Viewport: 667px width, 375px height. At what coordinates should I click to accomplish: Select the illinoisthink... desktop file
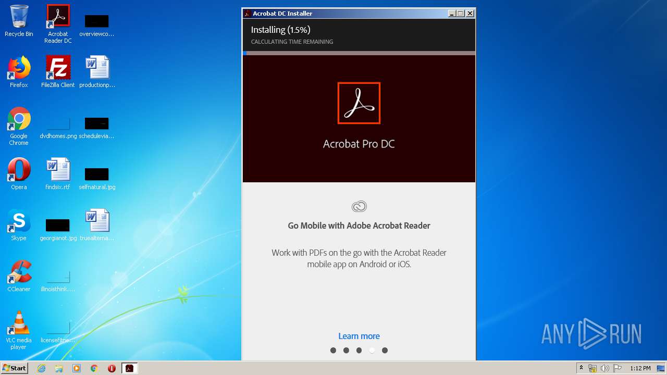58,281
